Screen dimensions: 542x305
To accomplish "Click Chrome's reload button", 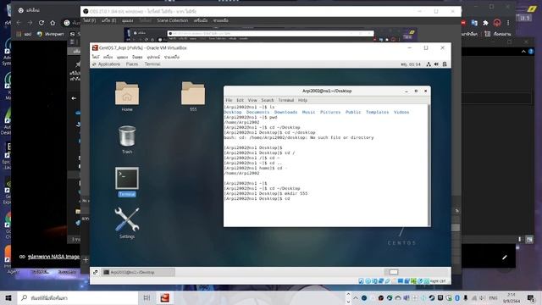I will [41, 23].
